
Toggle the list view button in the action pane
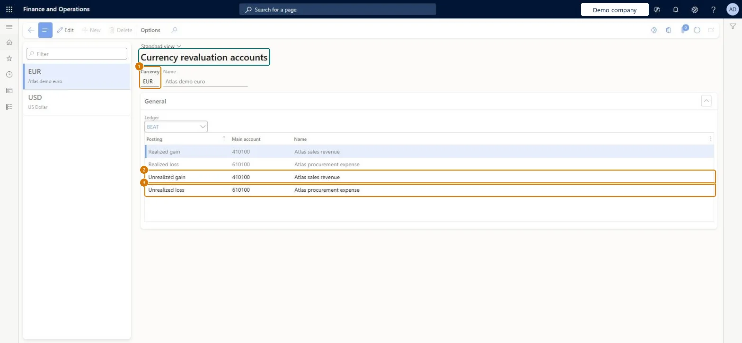coord(45,30)
